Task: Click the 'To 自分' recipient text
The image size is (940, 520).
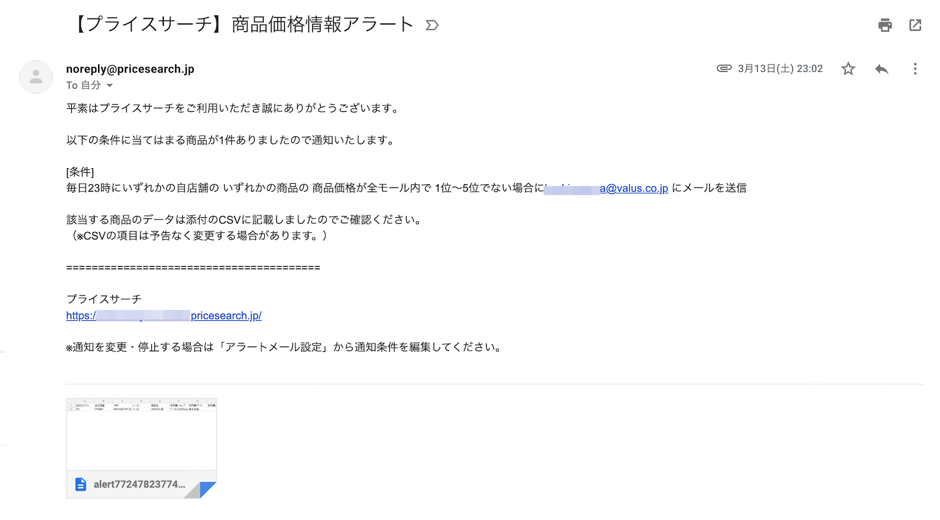Action: tap(83, 86)
